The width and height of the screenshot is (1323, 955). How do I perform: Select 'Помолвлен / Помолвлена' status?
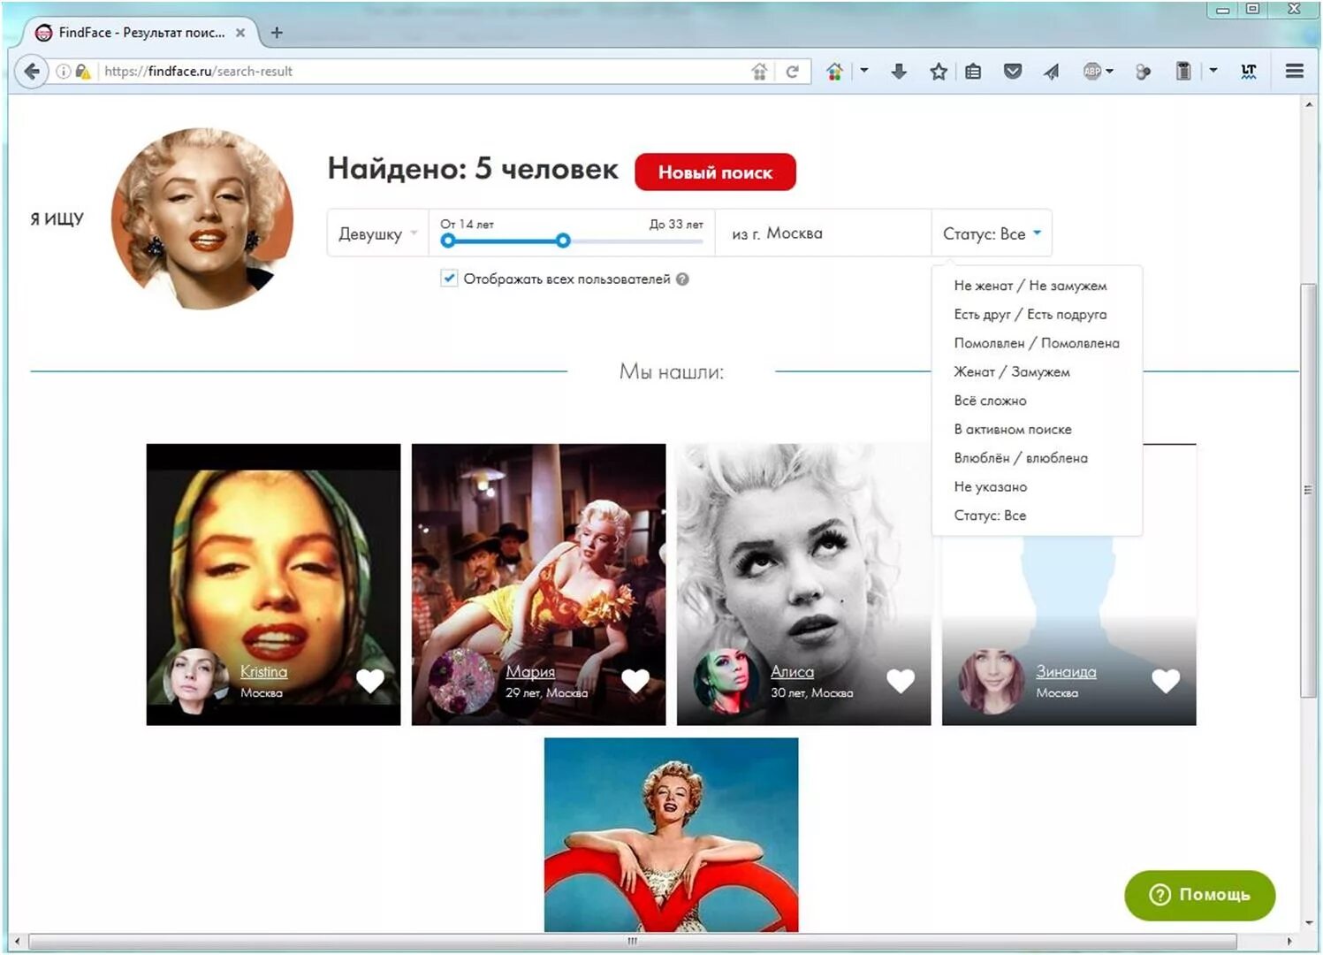pyautogui.click(x=1037, y=343)
